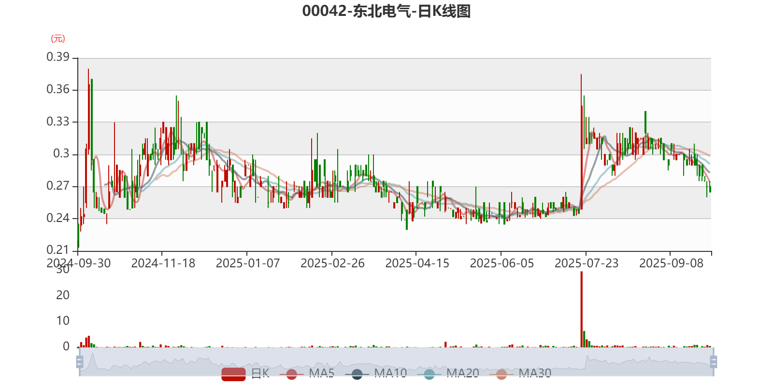The width and height of the screenshot is (773, 386).
Task: Click the 0.21 price axis label
Action: (58, 250)
